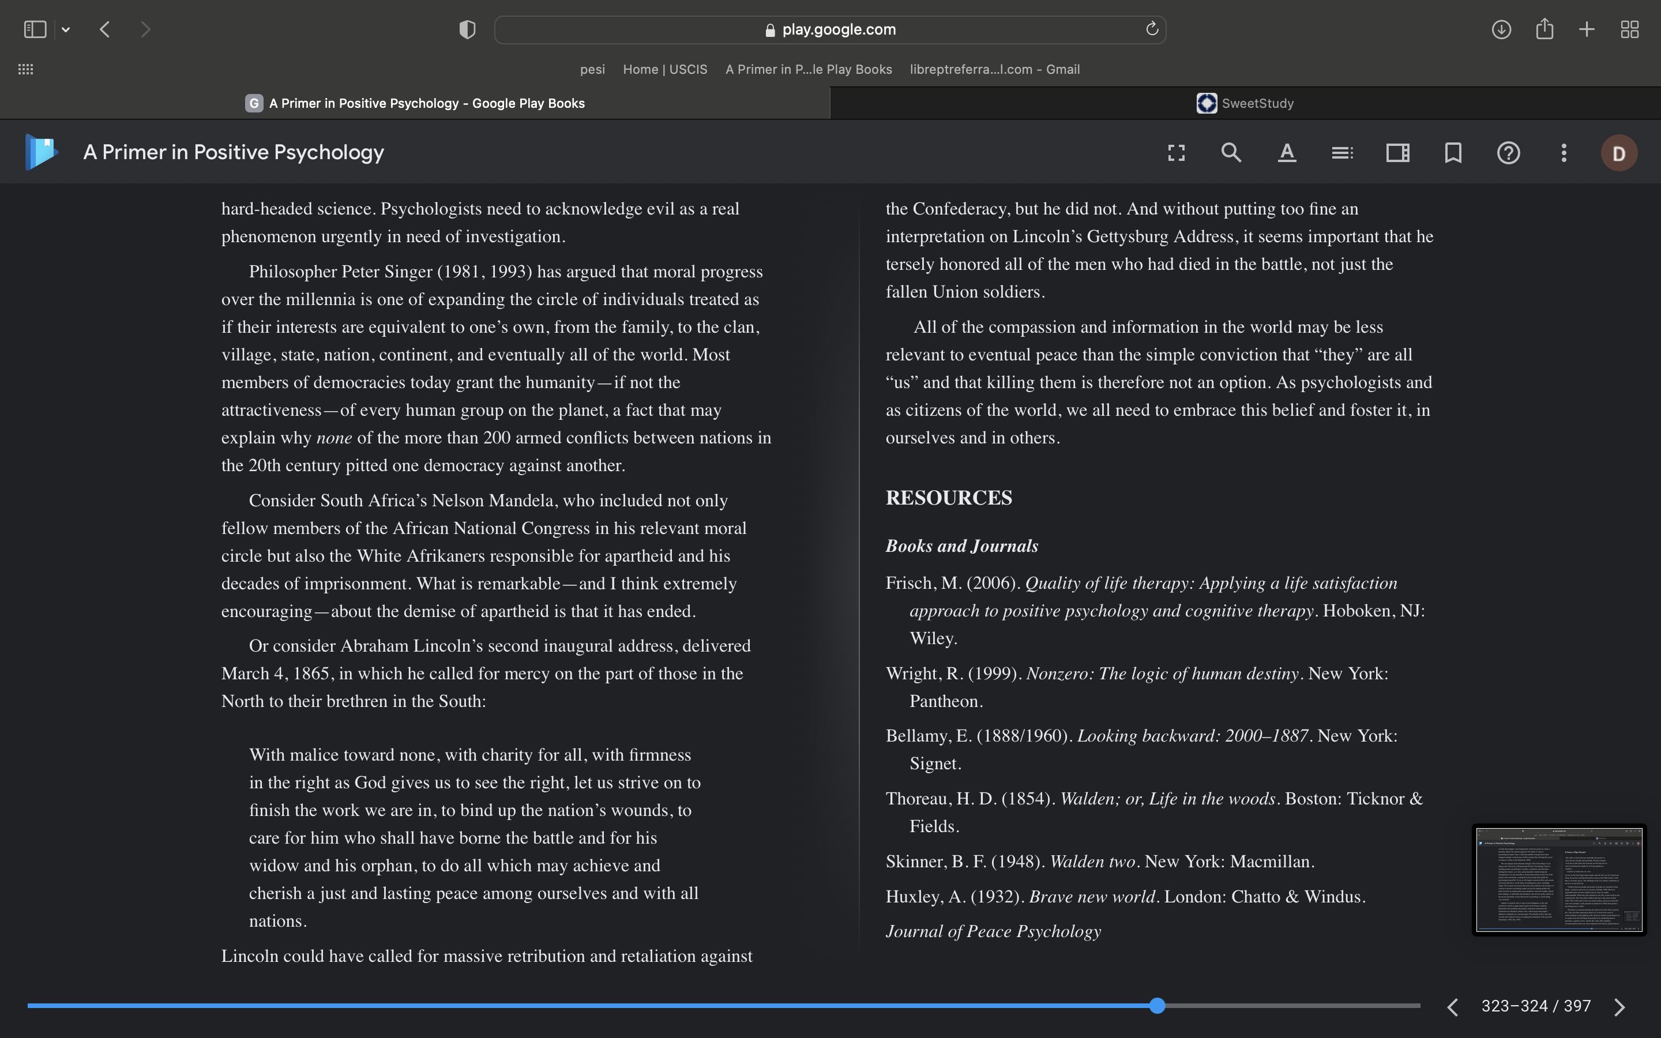
Task: Toggle the Safari sidebar
Action: [35, 29]
